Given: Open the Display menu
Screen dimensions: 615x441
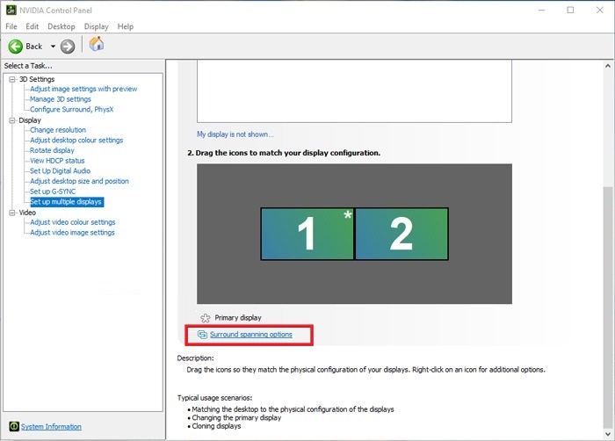Looking at the screenshot, I should pos(96,26).
